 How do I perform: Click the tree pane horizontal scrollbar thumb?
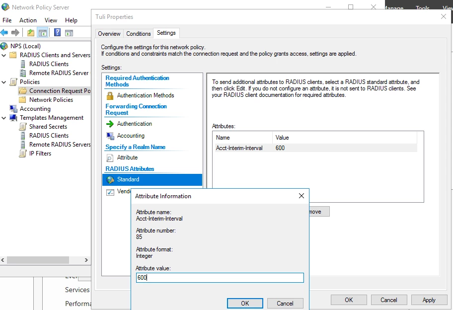pos(38,260)
